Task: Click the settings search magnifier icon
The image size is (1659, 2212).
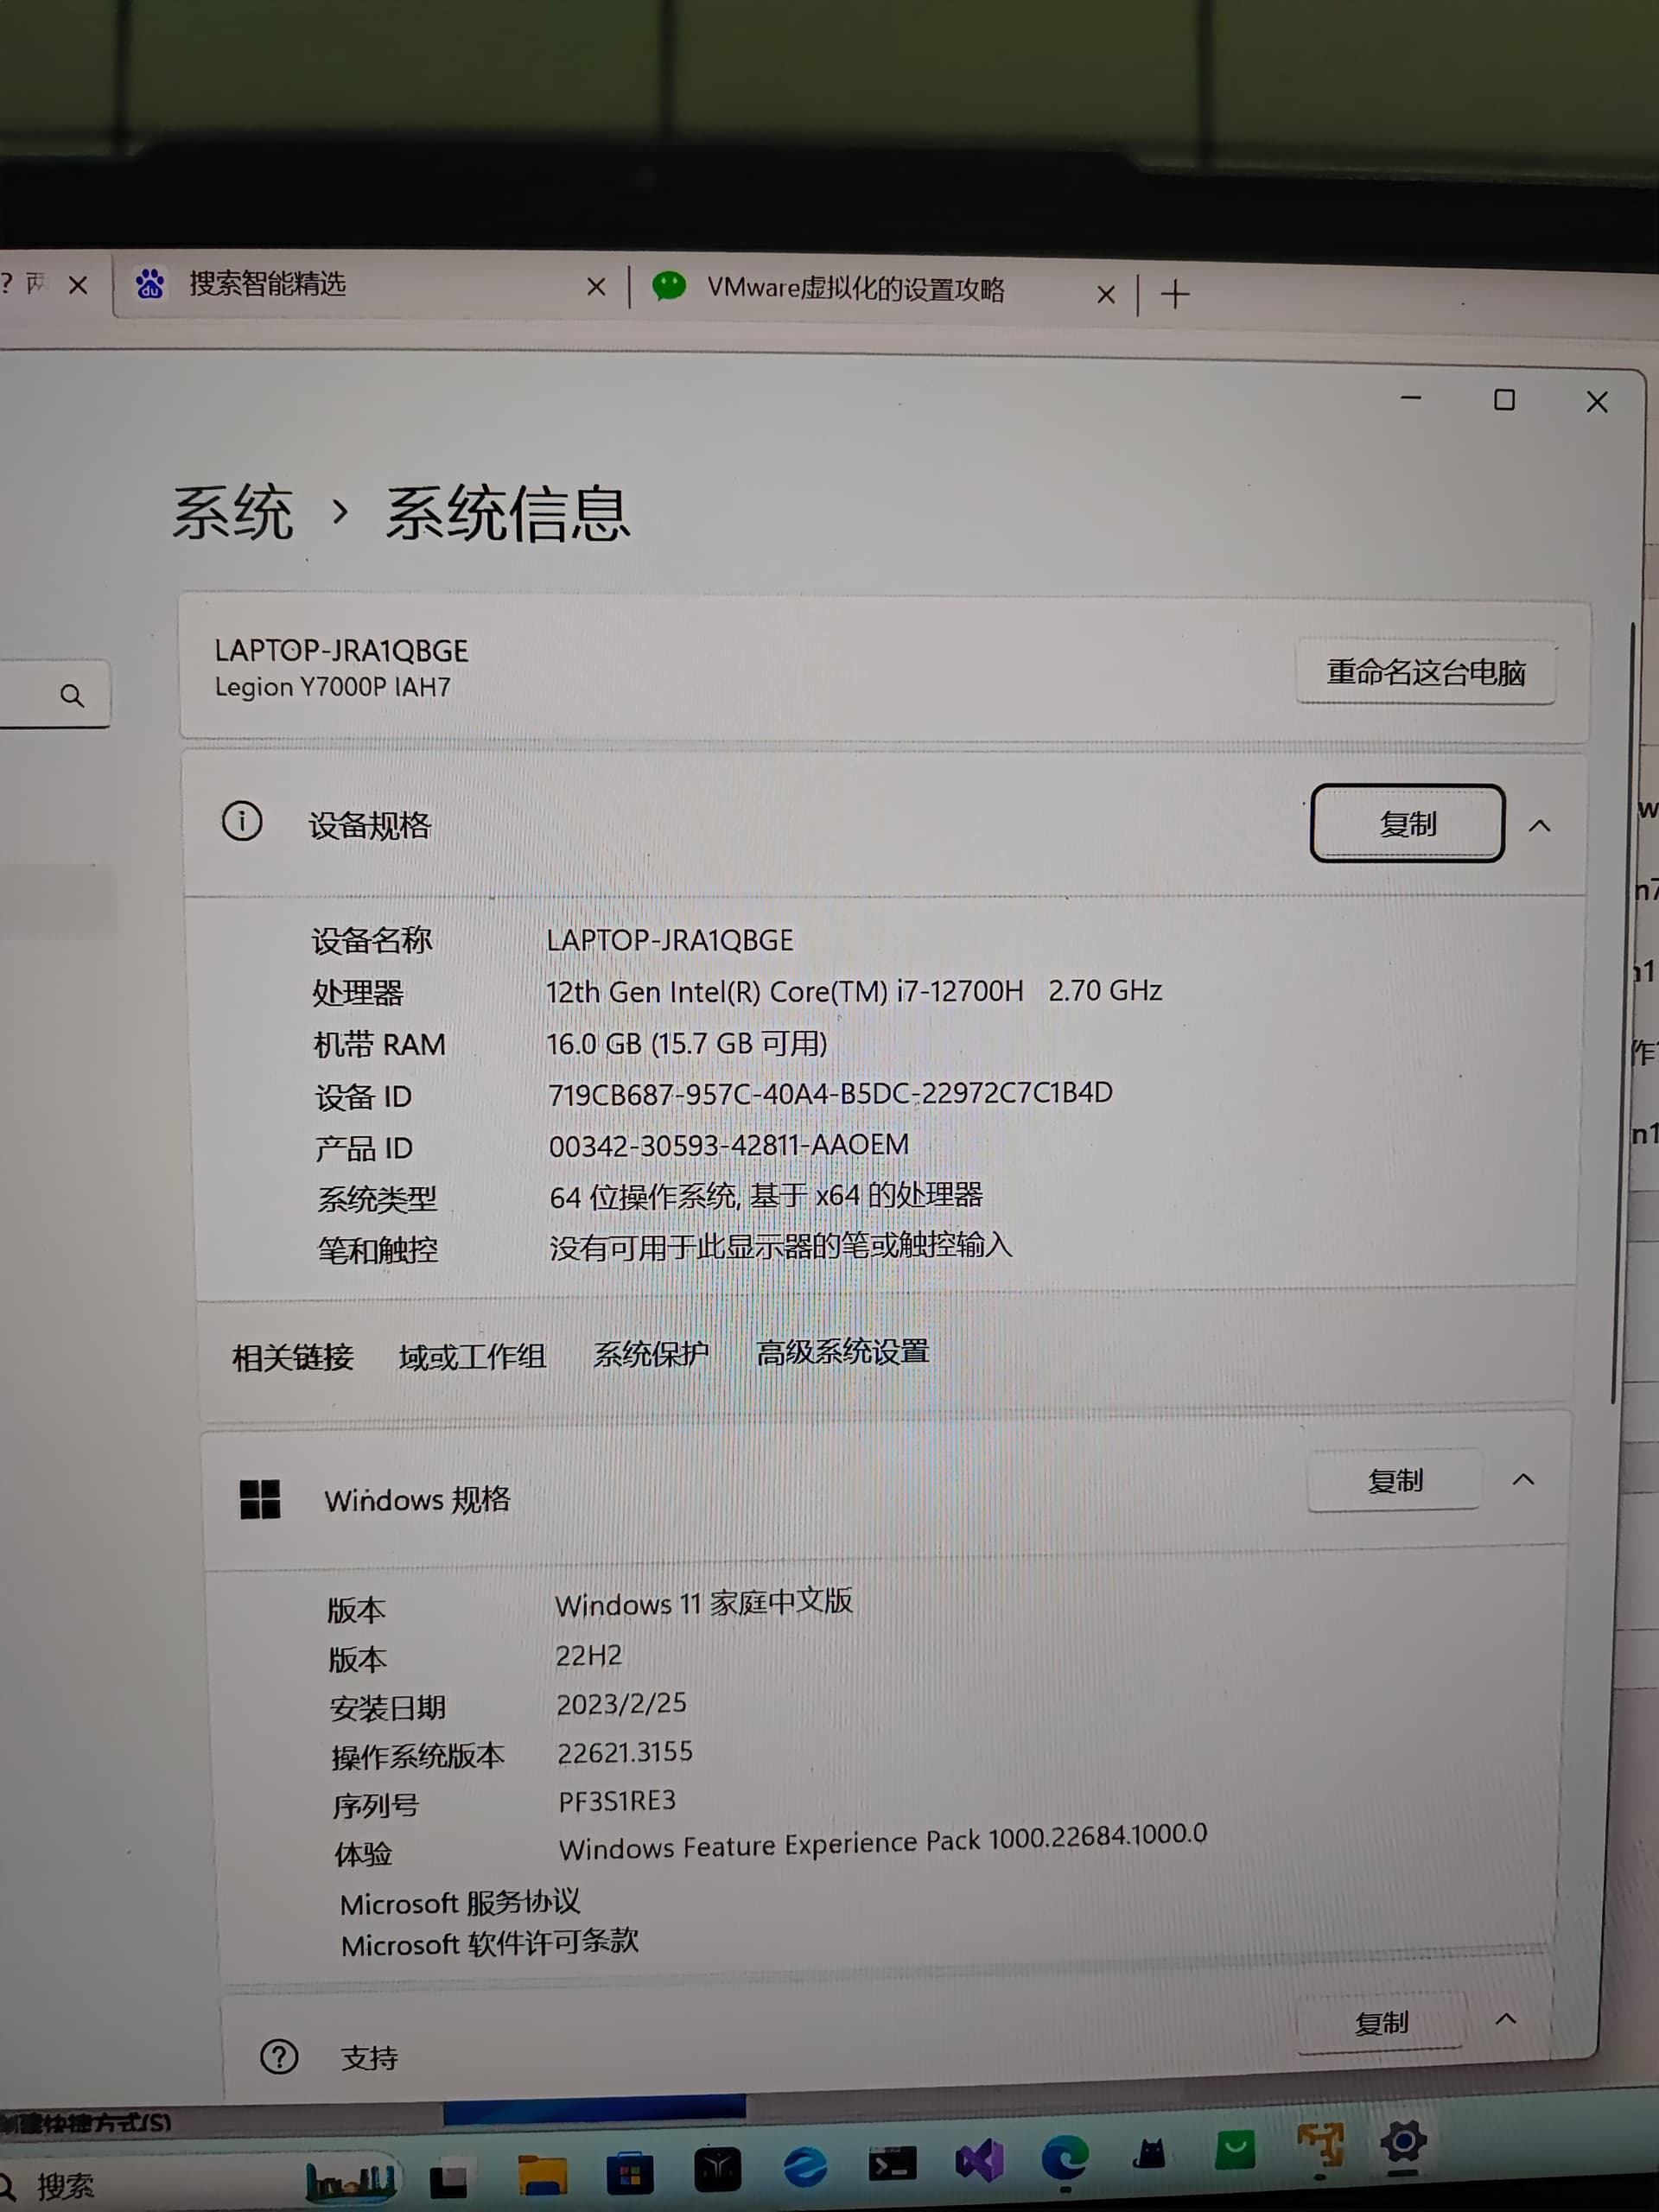Action: (72, 695)
